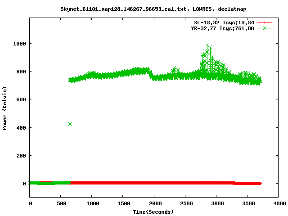Image resolution: width=288 pixels, height=216 pixels.
Task: Click the isolated green point near 400 Kelvin
Action: pos(70,124)
